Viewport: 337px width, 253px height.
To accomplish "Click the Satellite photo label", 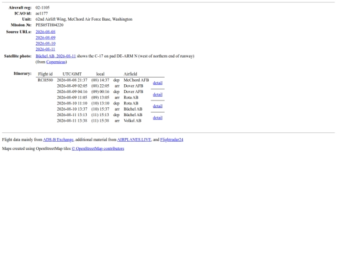I will point(18,56).
